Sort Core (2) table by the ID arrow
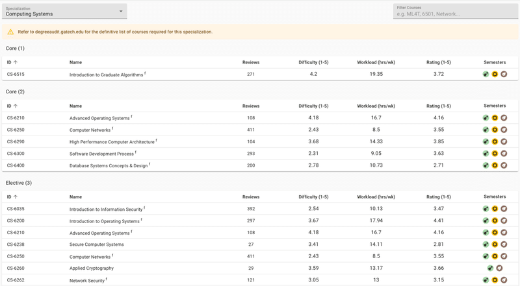The height and width of the screenshot is (286, 520). pyautogui.click(x=15, y=106)
